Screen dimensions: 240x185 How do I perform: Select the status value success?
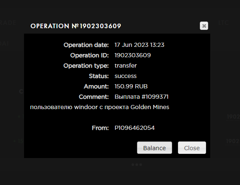pos(125,76)
